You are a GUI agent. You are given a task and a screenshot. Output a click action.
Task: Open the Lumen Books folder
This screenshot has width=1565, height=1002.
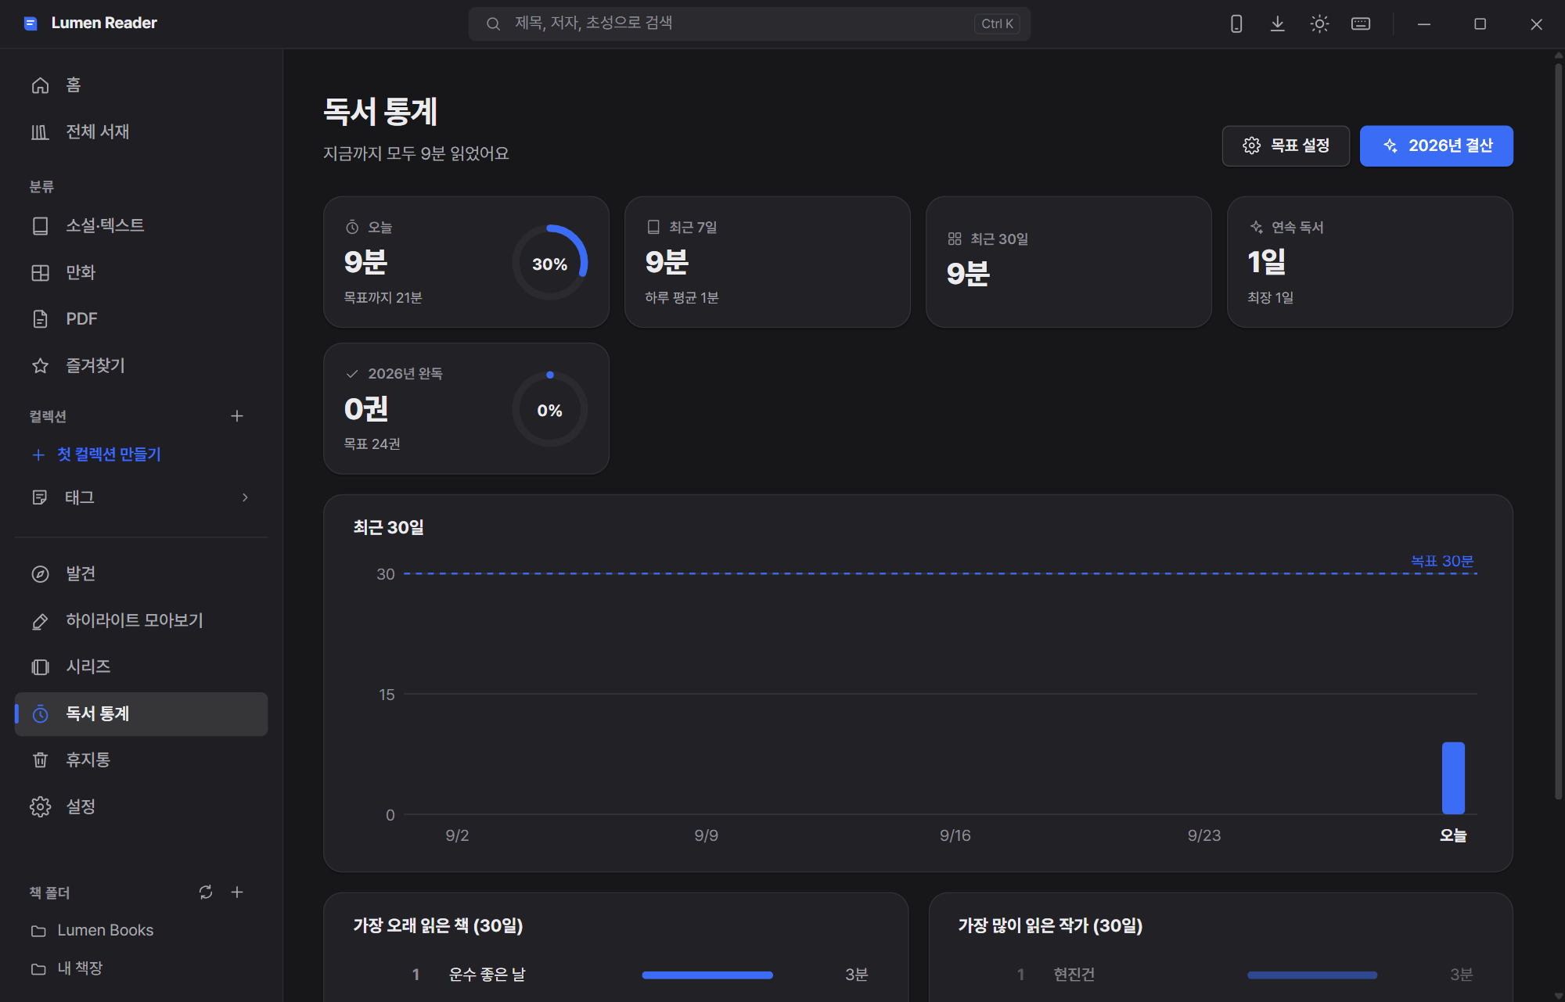pos(141,931)
